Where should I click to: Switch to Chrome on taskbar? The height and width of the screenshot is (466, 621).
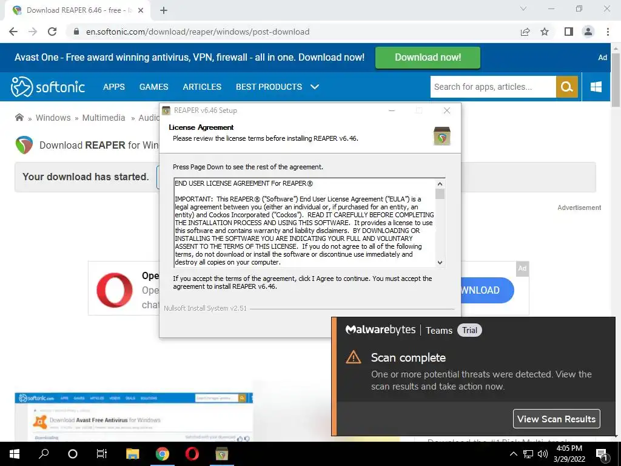162,454
